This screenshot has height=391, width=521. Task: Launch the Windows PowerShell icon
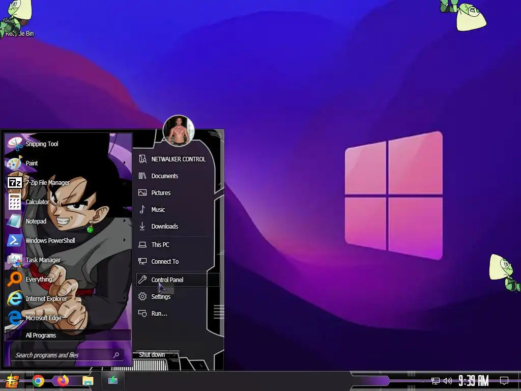click(x=15, y=240)
